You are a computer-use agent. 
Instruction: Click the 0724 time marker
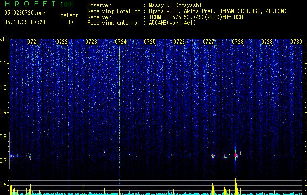point(121,42)
